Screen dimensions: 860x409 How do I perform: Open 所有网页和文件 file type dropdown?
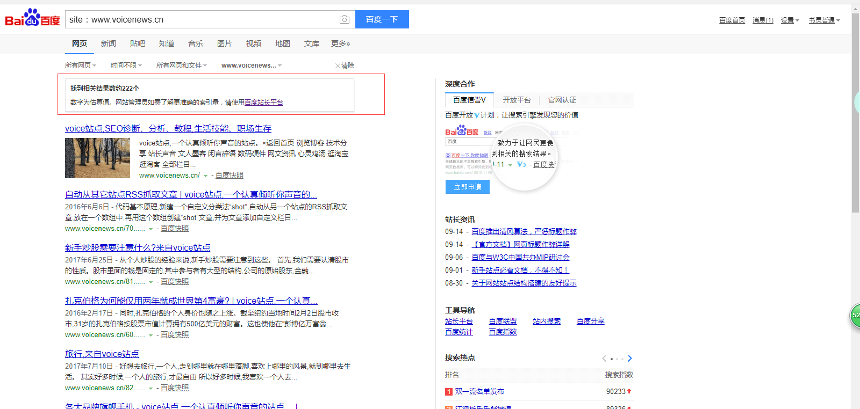(182, 65)
